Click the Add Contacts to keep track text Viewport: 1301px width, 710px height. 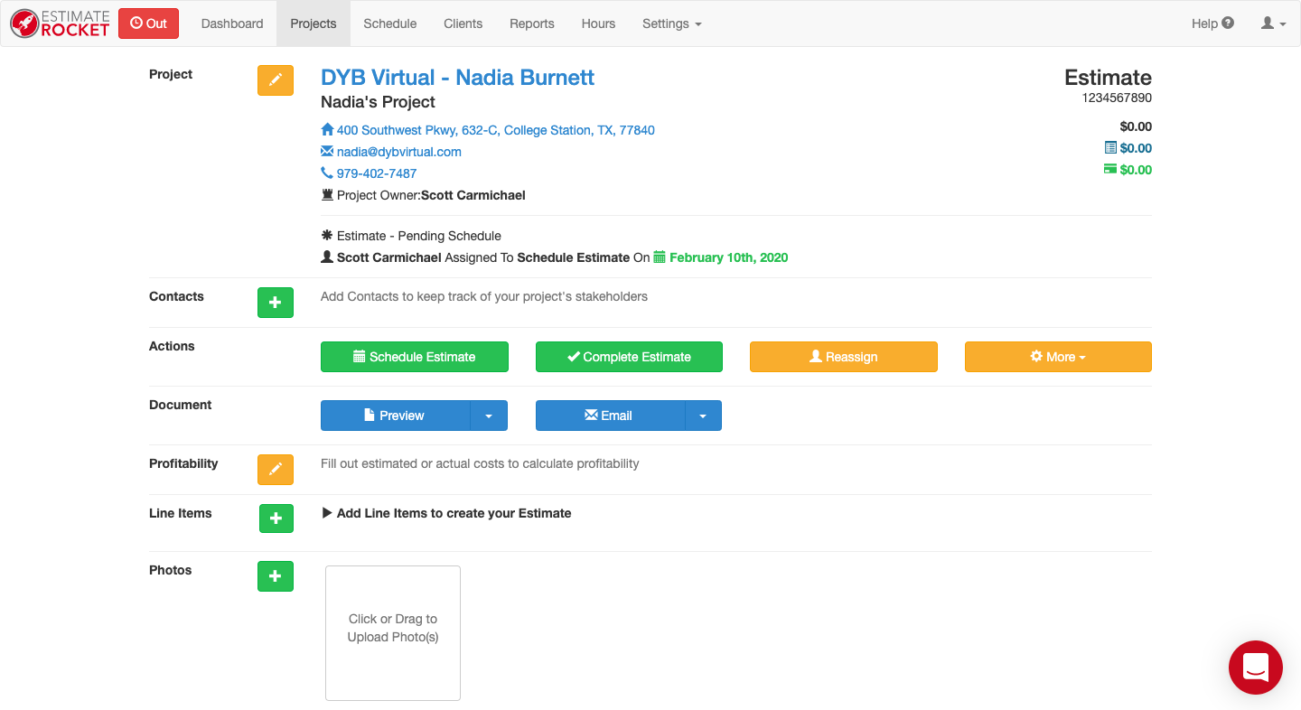[x=484, y=296]
